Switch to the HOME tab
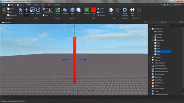184x103 pixels. [28, 5]
